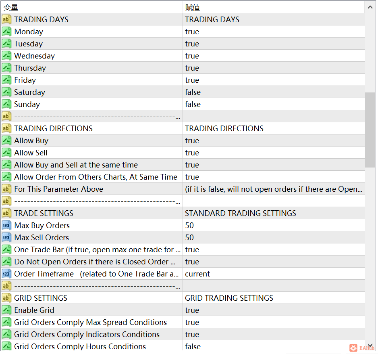
Task: Click the ab icon beside For This Parameter Above
Action: click(6, 189)
